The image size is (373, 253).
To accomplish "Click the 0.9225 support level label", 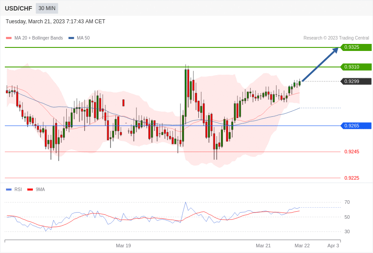I will (x=352, y=178).
